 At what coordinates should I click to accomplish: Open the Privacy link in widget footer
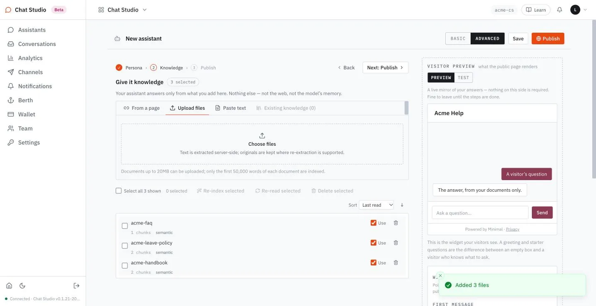coord(512,229)
